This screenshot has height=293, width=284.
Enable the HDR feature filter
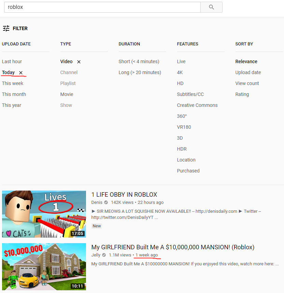(182, 149)
